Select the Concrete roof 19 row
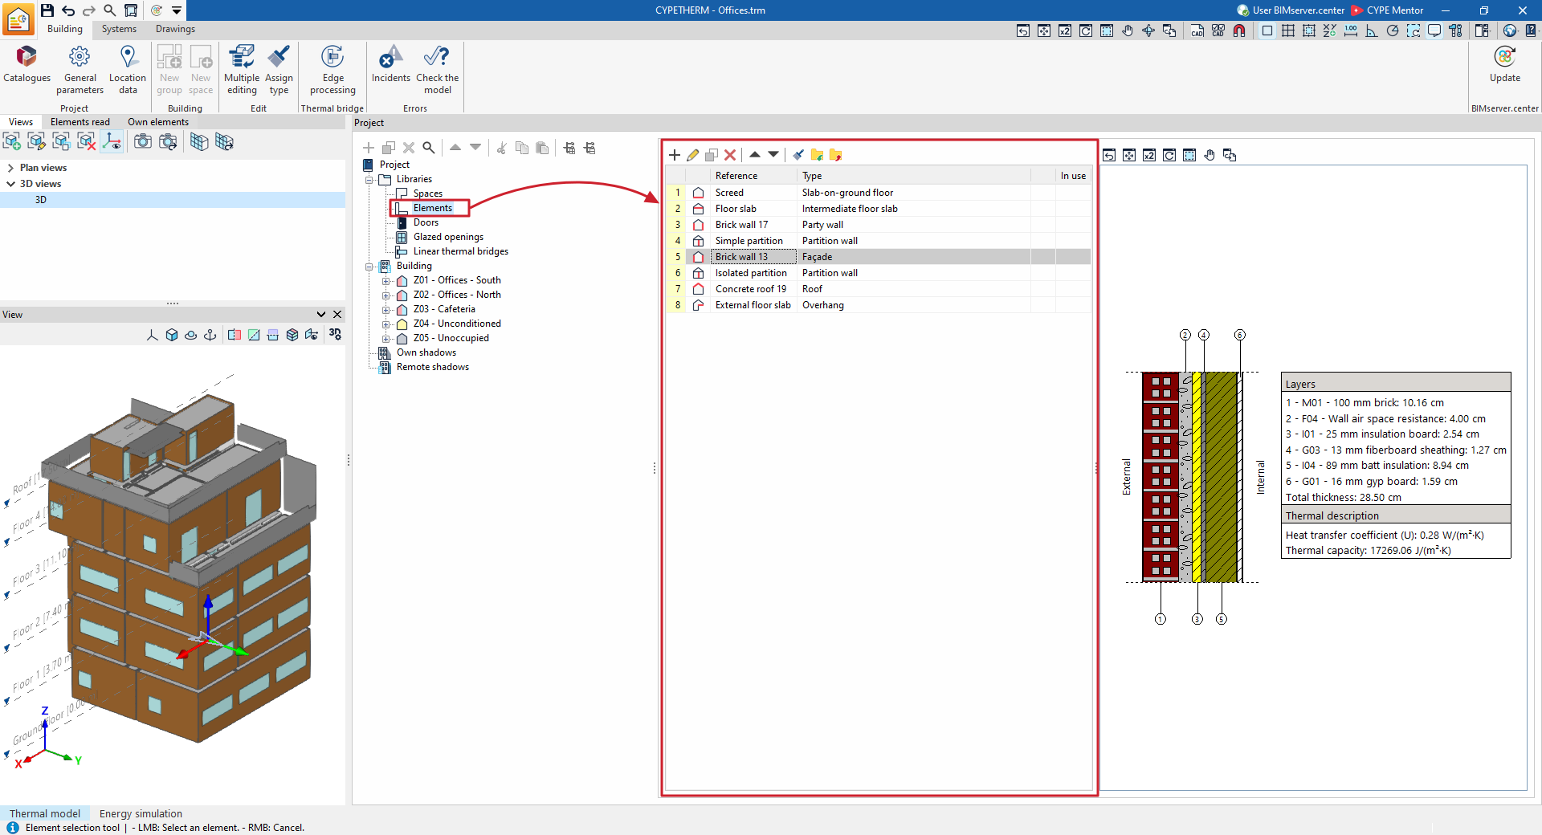This screenshot has height=835, width=1542. (879, 289)
